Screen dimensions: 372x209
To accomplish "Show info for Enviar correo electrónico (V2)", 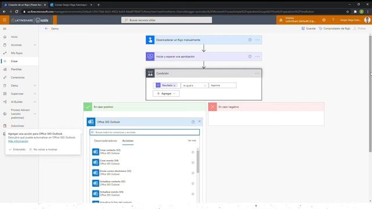I will 193,173.
